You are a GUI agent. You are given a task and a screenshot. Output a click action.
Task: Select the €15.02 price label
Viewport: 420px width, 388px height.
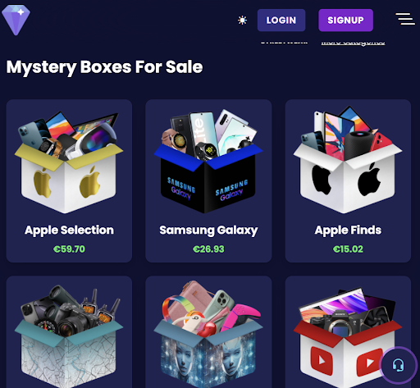click(x=348, y=249)
